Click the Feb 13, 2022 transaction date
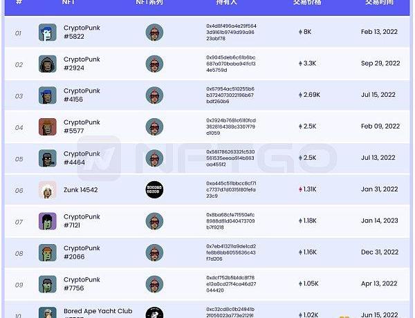Viewport: 415px width, 318px height. click(380, 32)
